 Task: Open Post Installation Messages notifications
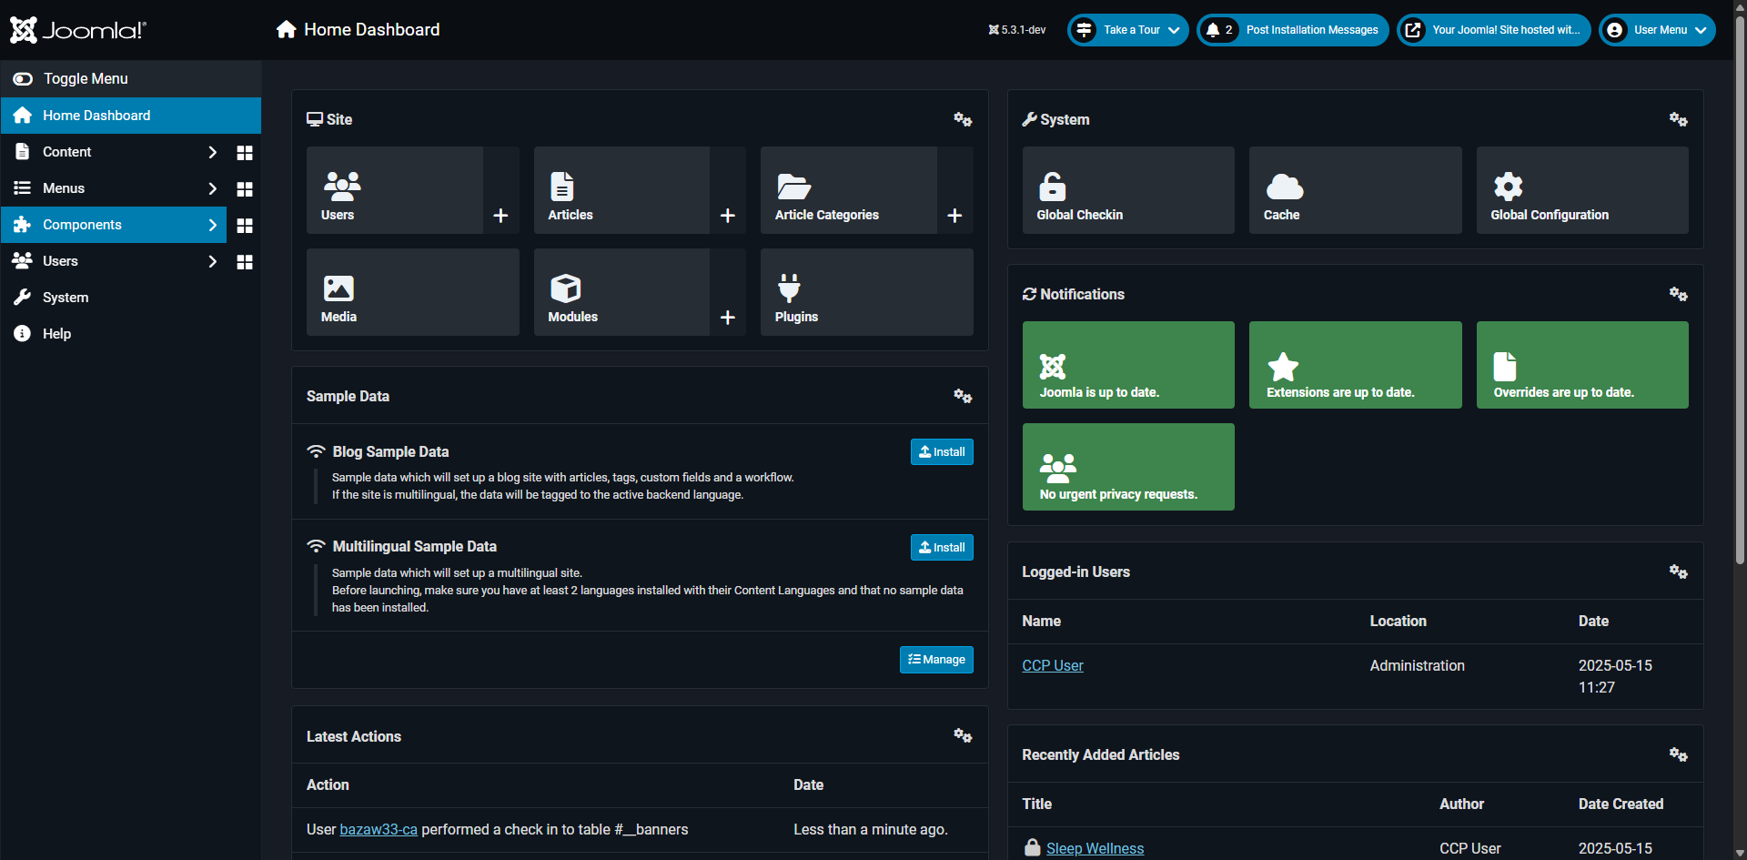1293,30
